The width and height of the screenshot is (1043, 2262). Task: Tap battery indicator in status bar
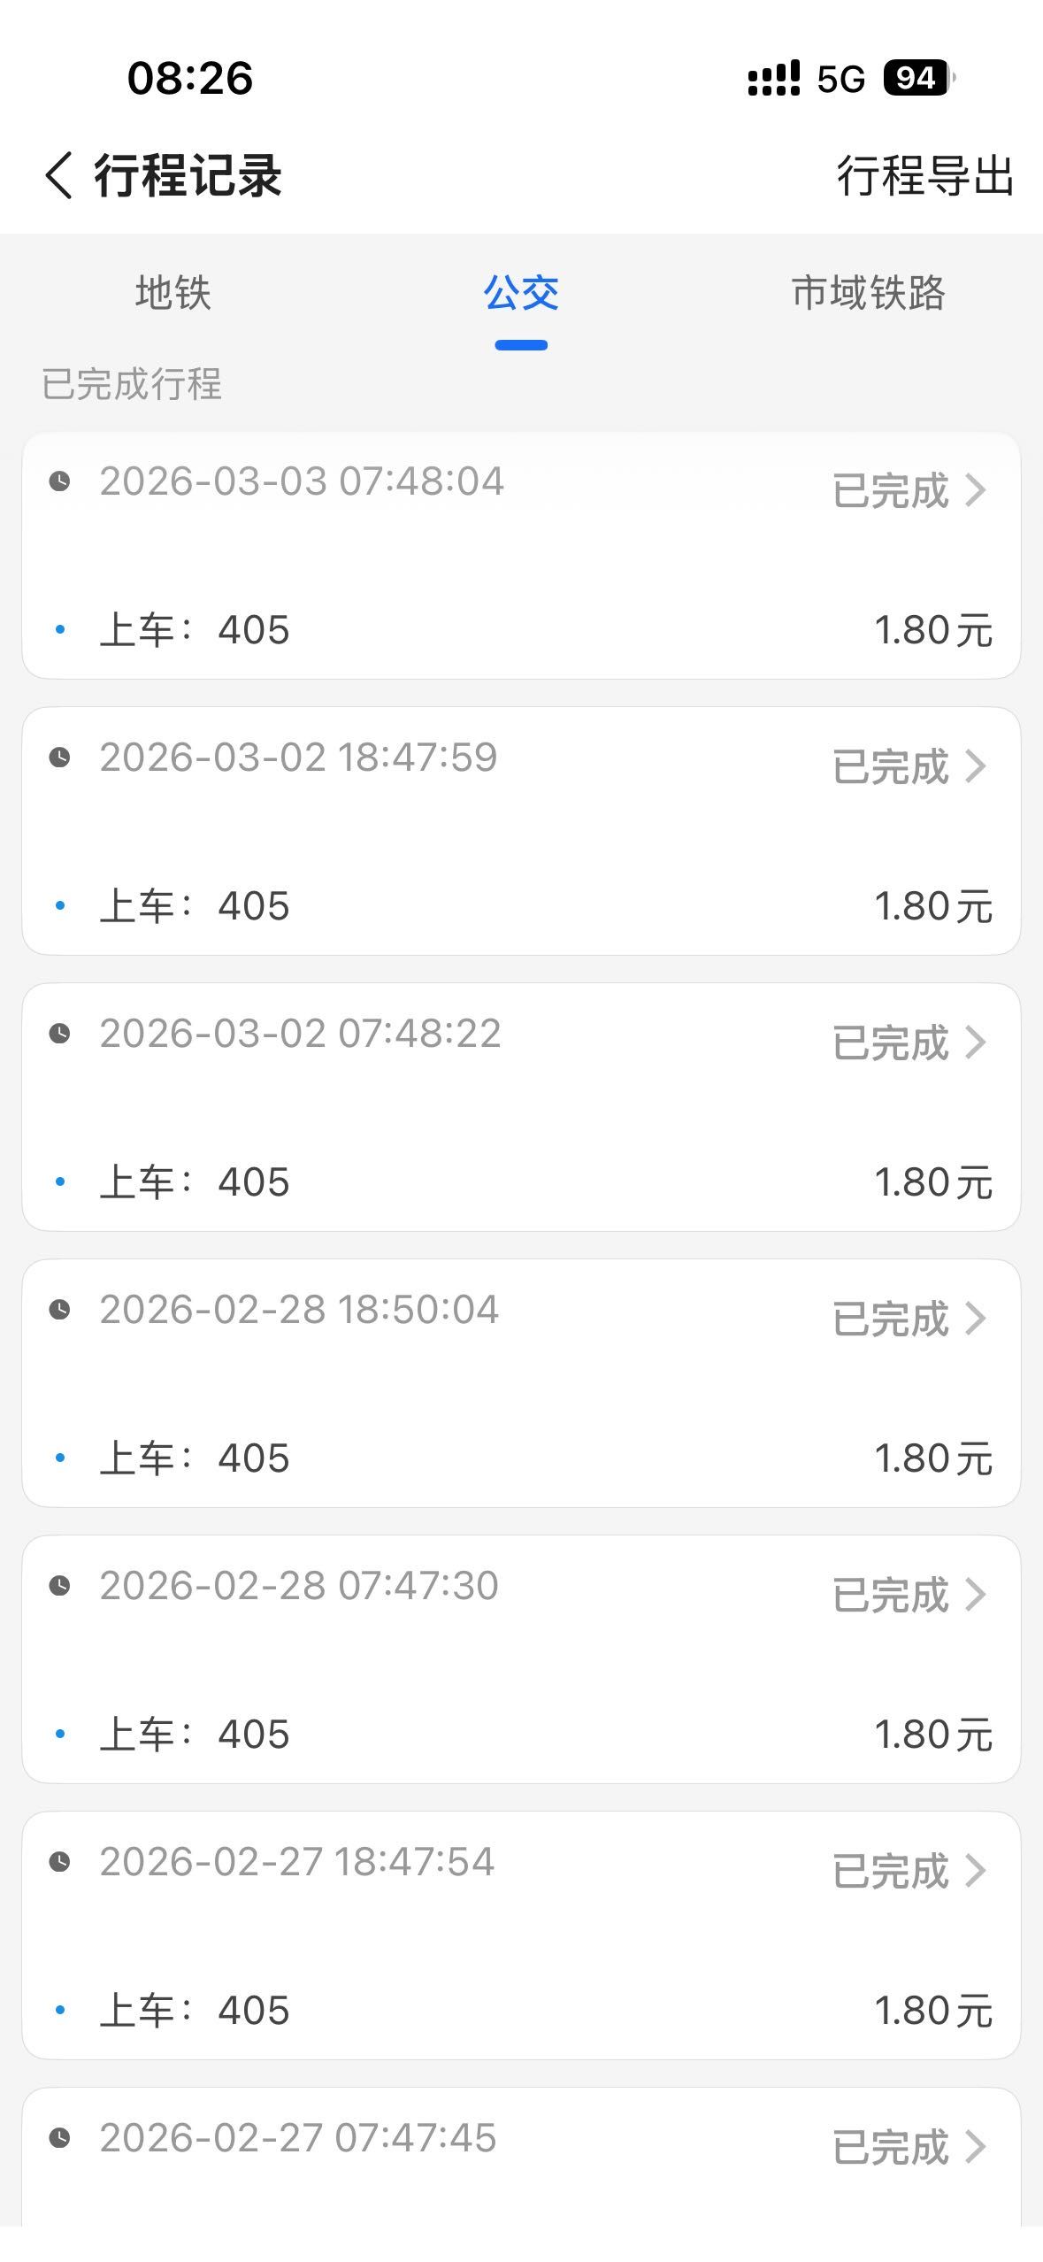(918, 78)
